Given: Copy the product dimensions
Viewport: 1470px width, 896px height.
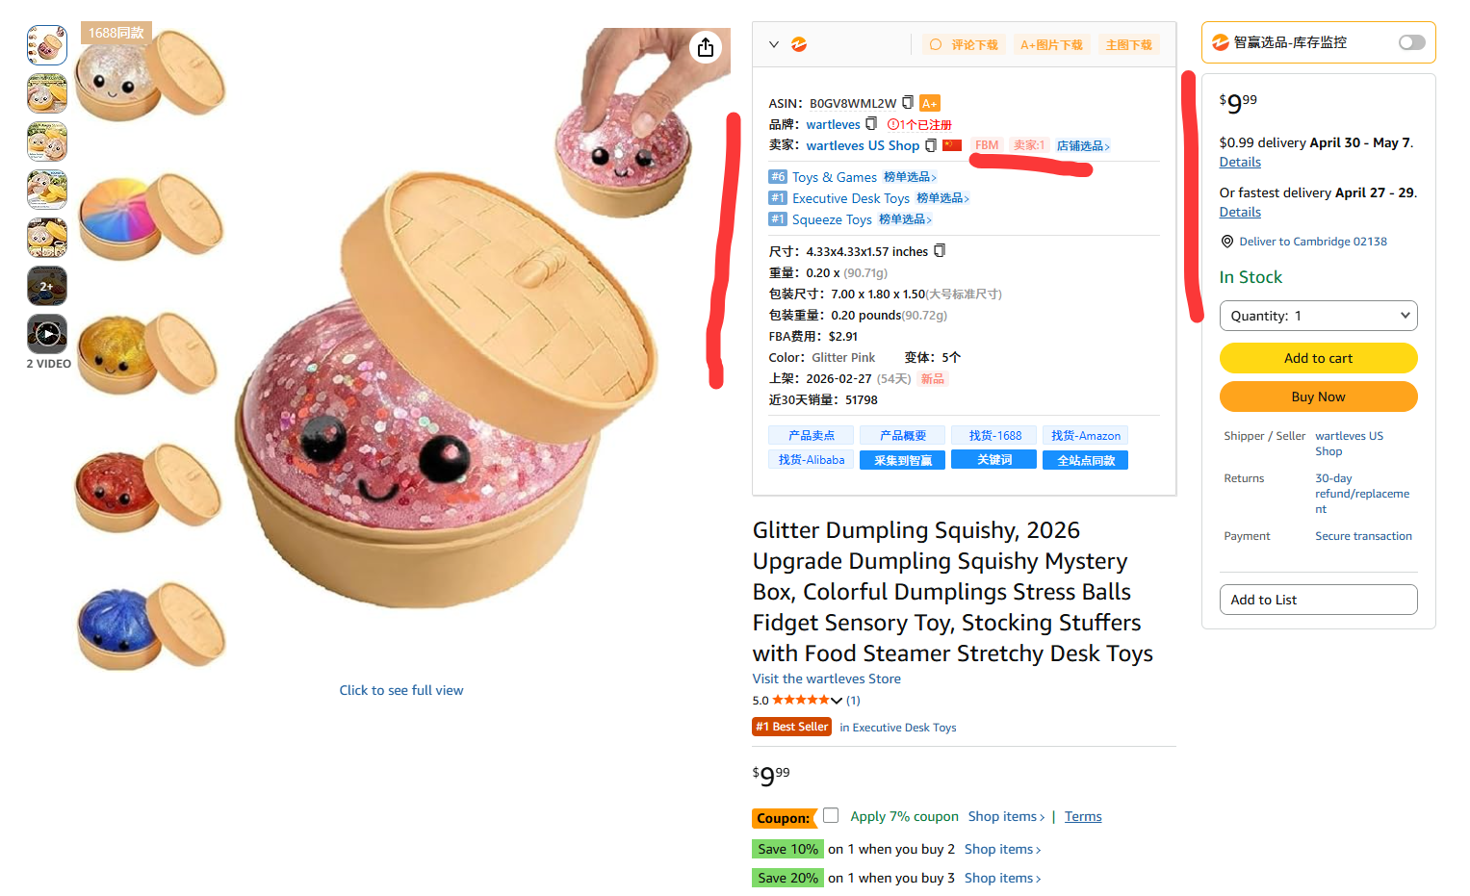Looking at the screenshot, I should [940, 250].
